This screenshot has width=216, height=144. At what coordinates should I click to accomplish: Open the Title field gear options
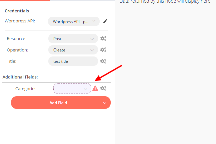point(103,61)
